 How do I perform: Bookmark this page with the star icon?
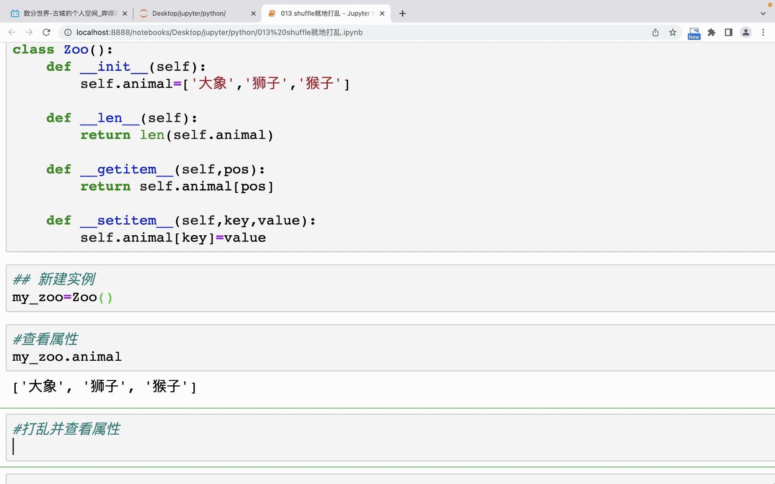point(672,32)
